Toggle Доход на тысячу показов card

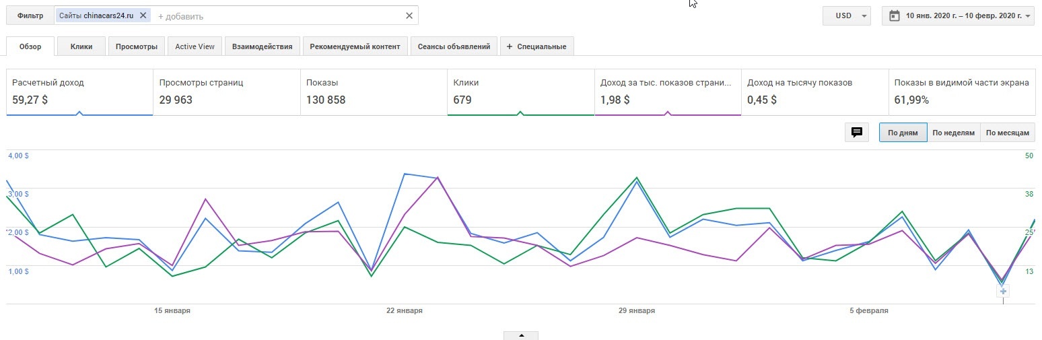click(814, 92)
